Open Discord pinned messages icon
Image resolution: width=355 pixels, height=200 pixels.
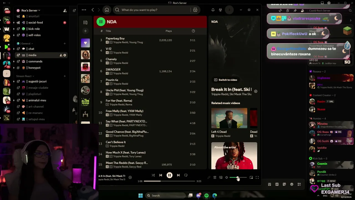(295, 11)
